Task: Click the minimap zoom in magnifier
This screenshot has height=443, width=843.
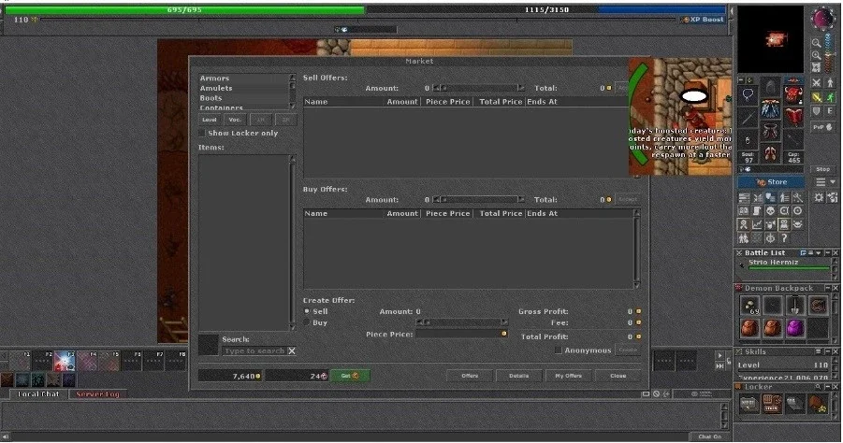Action: (x=816, y=55)
